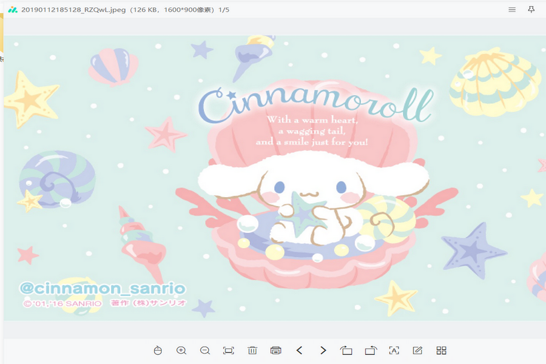The height and width of the screenshot is (364, 546).
Task: Fit image to window size
Action: 229,351
